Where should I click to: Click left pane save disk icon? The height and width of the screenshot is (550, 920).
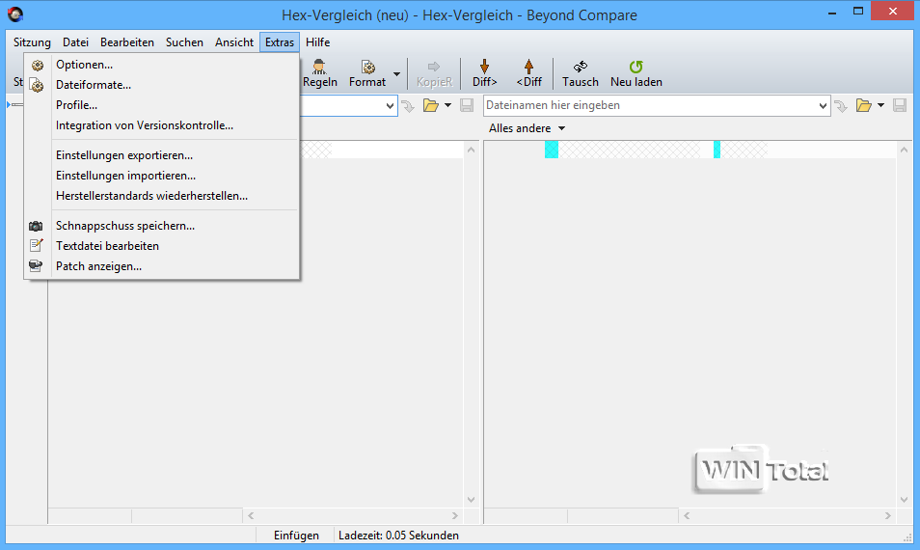pyautogui.click(x=467, y=105)
